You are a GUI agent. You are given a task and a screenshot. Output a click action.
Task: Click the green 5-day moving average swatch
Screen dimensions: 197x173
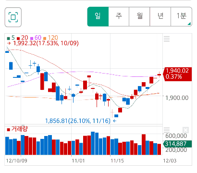click(9, 38)
